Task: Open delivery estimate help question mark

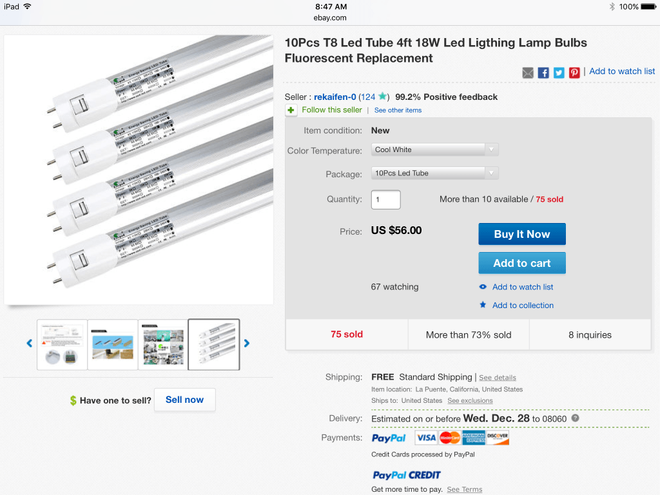Action: pyautogui.click(x=576, y=418)
